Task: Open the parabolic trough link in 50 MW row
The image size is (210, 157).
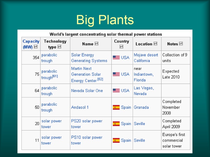Action: point(49,107)
